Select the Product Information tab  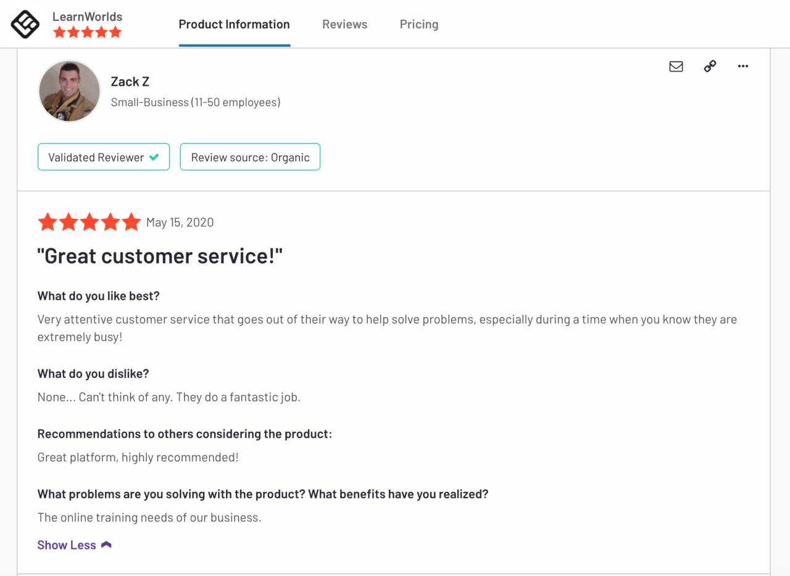234,24
